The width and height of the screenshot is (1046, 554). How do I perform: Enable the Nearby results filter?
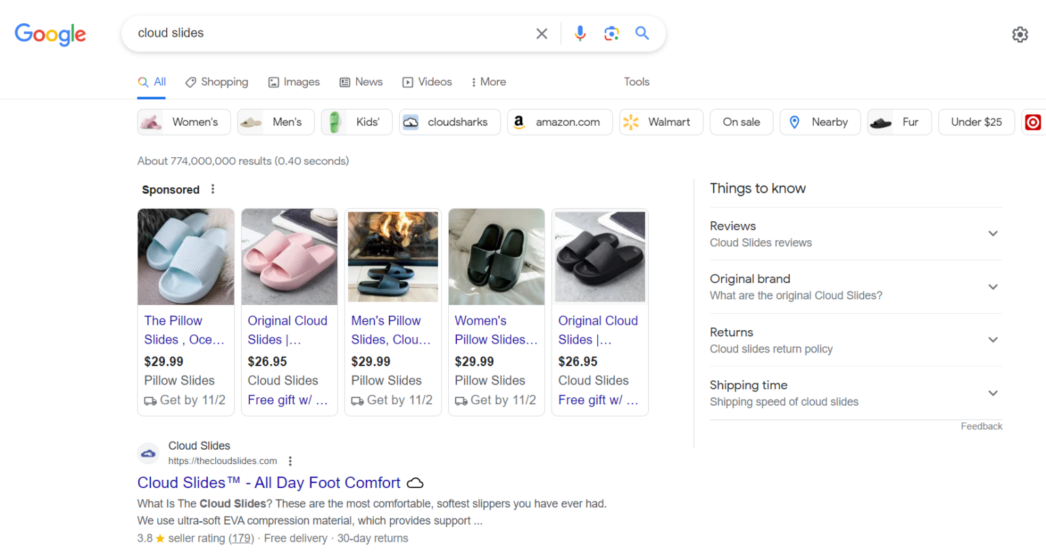pyautogui.click(x=820, y=122)
